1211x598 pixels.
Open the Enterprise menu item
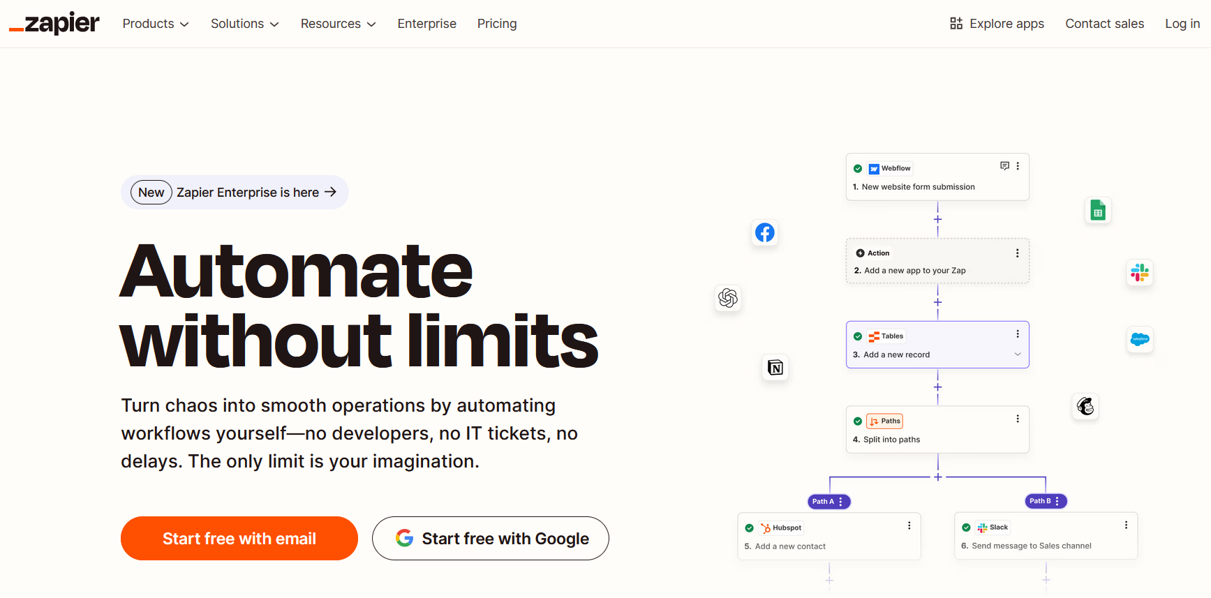pos(426,23)
